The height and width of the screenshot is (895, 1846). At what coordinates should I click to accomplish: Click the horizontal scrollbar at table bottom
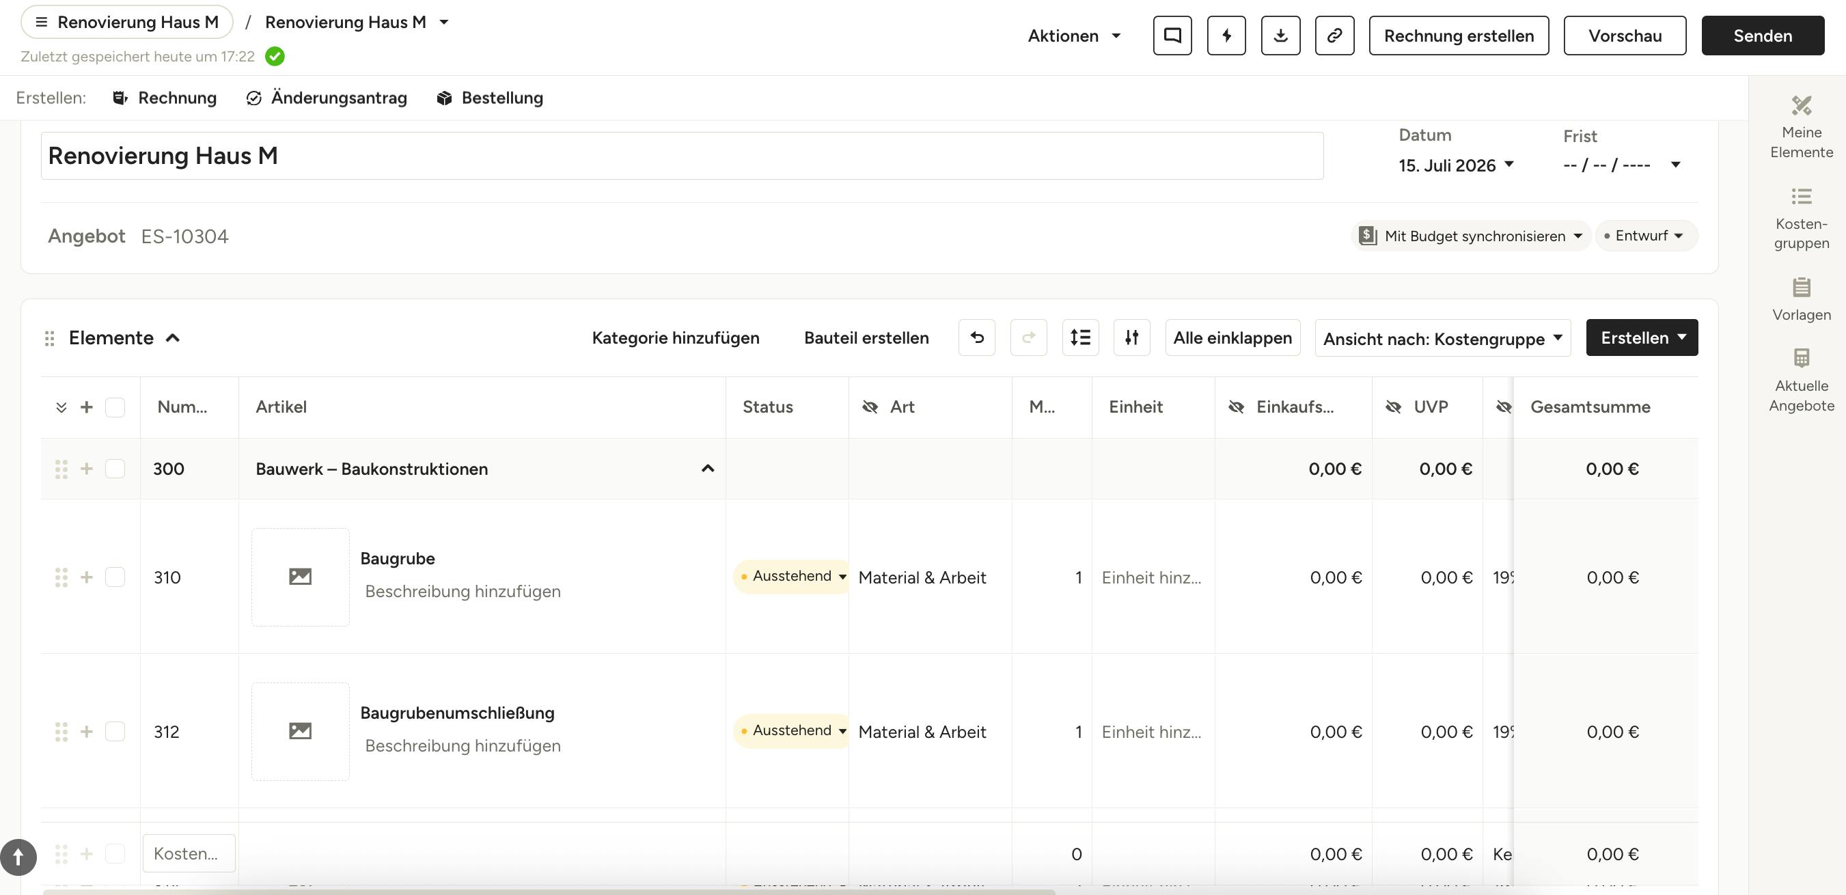[548, 892]
